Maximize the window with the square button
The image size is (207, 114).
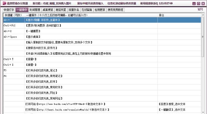[199, 3]
